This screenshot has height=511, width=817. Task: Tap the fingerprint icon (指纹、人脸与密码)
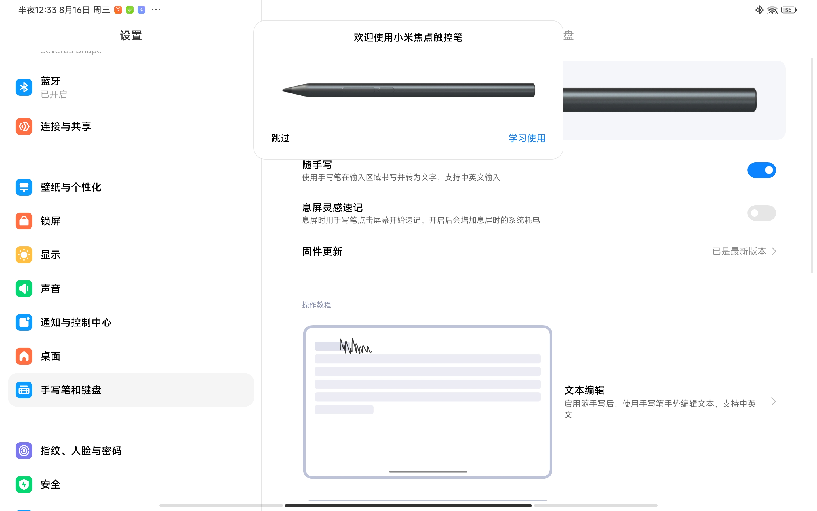click(24, 451)
